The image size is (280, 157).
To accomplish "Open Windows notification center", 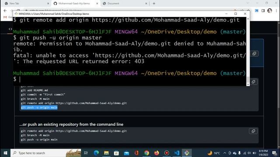I will 274,153.
